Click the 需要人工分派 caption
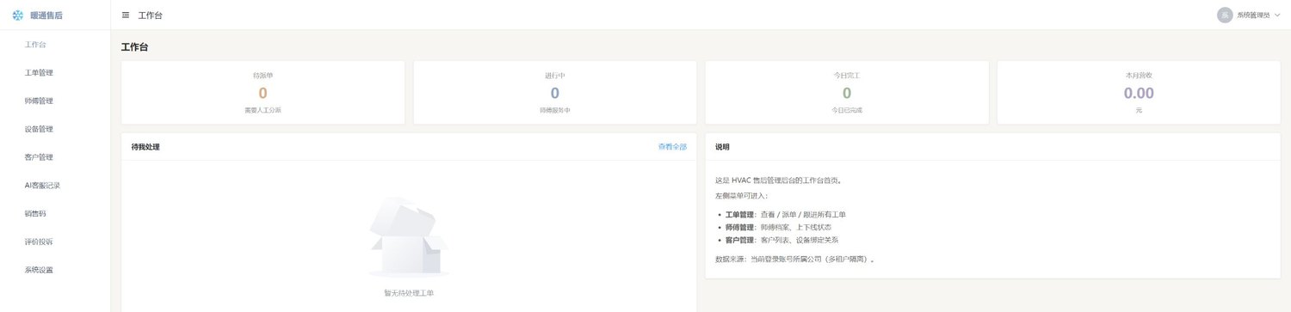This screenshot has width=1291, height=312. [x=263, y=111]
